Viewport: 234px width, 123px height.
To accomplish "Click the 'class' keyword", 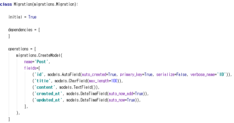I will [x=6, y=4].
